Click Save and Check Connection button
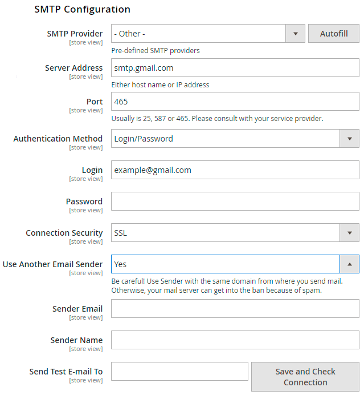364x395 pixels. pos(305,377)
